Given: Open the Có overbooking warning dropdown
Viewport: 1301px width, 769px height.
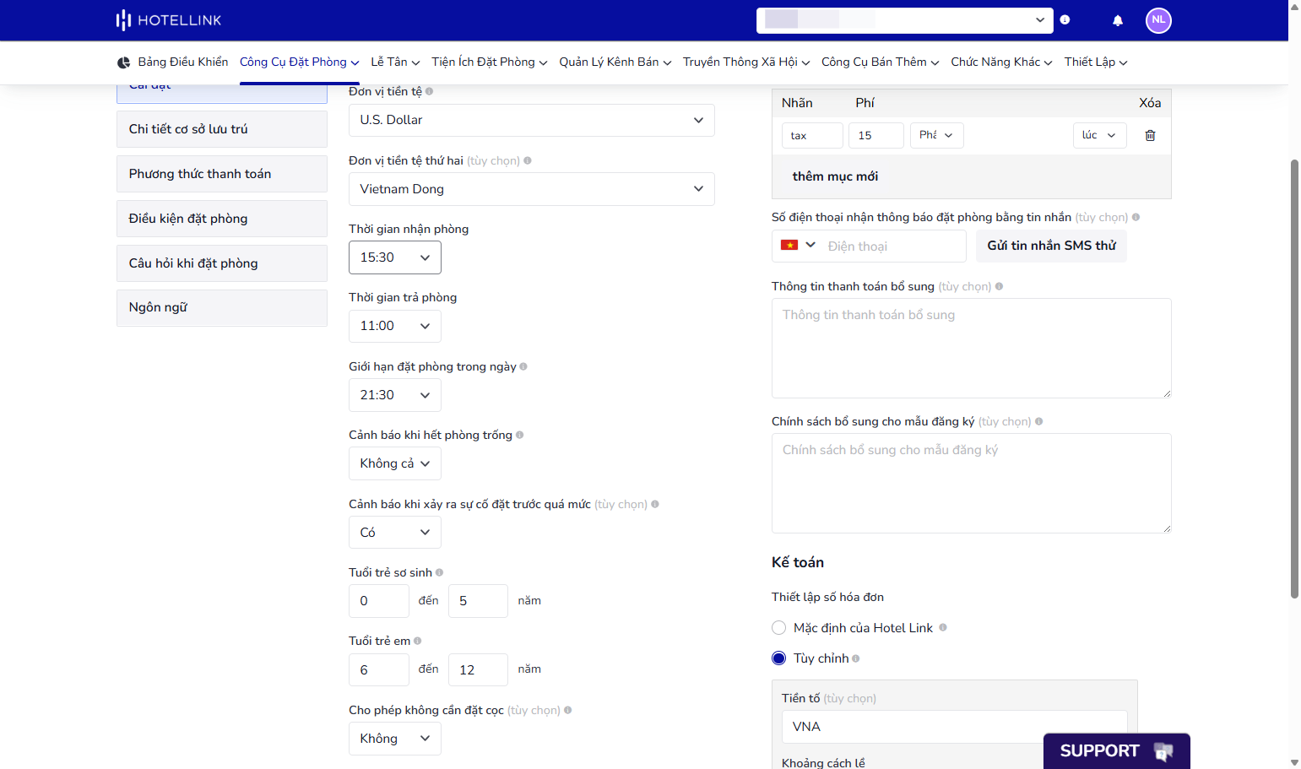Looking at the screenshot, I should coord(395,533).
